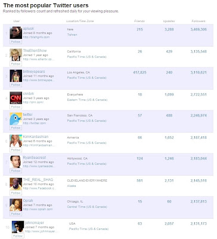
Task: Follow britneyspears with the Follow button
Action: coord(15,85)
